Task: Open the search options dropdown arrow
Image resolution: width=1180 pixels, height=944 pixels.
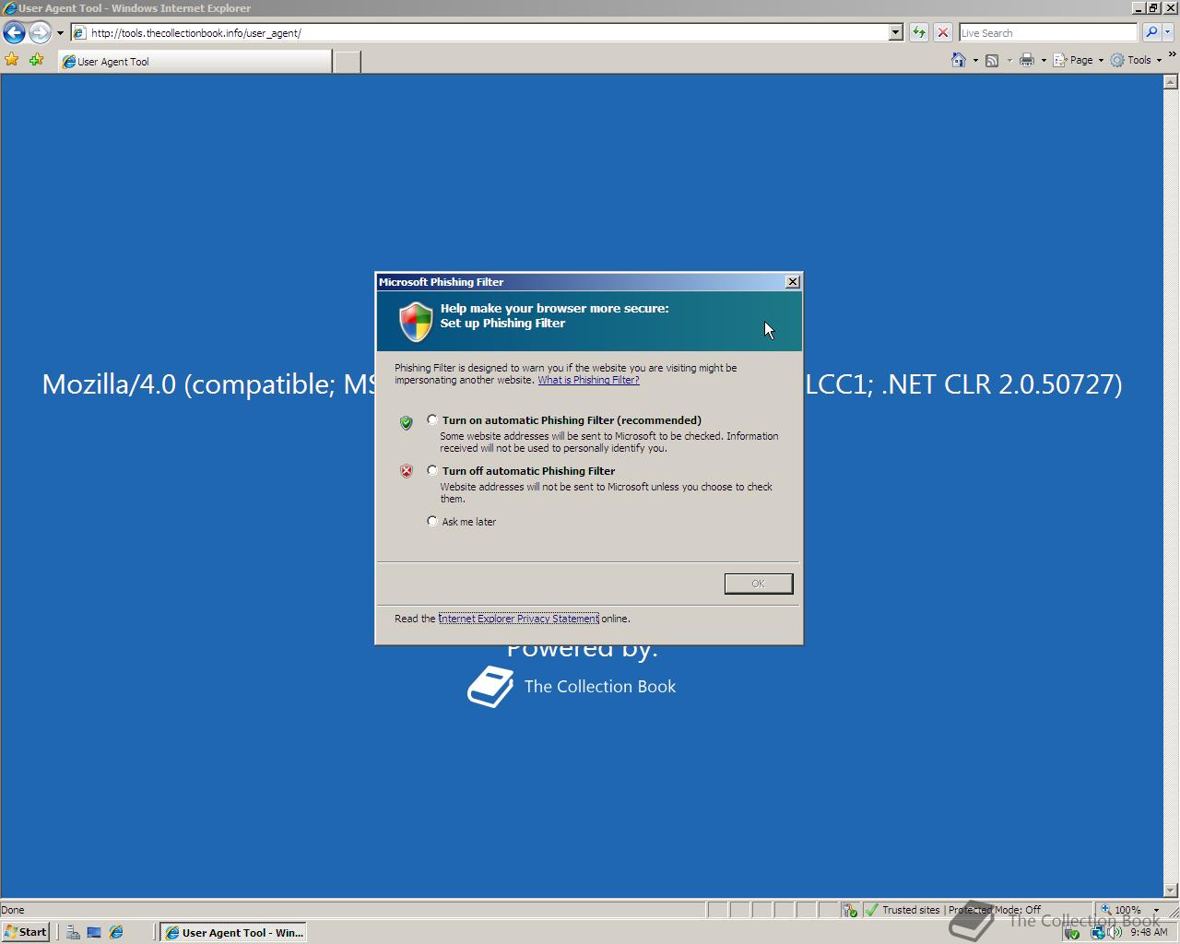Action: 1167,32
